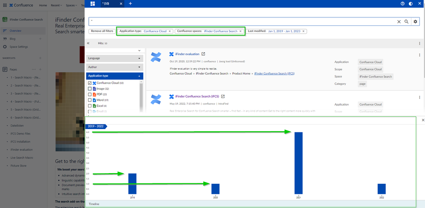Close the timeline panel
425x208 pixels.
click(x=423, y=120)
